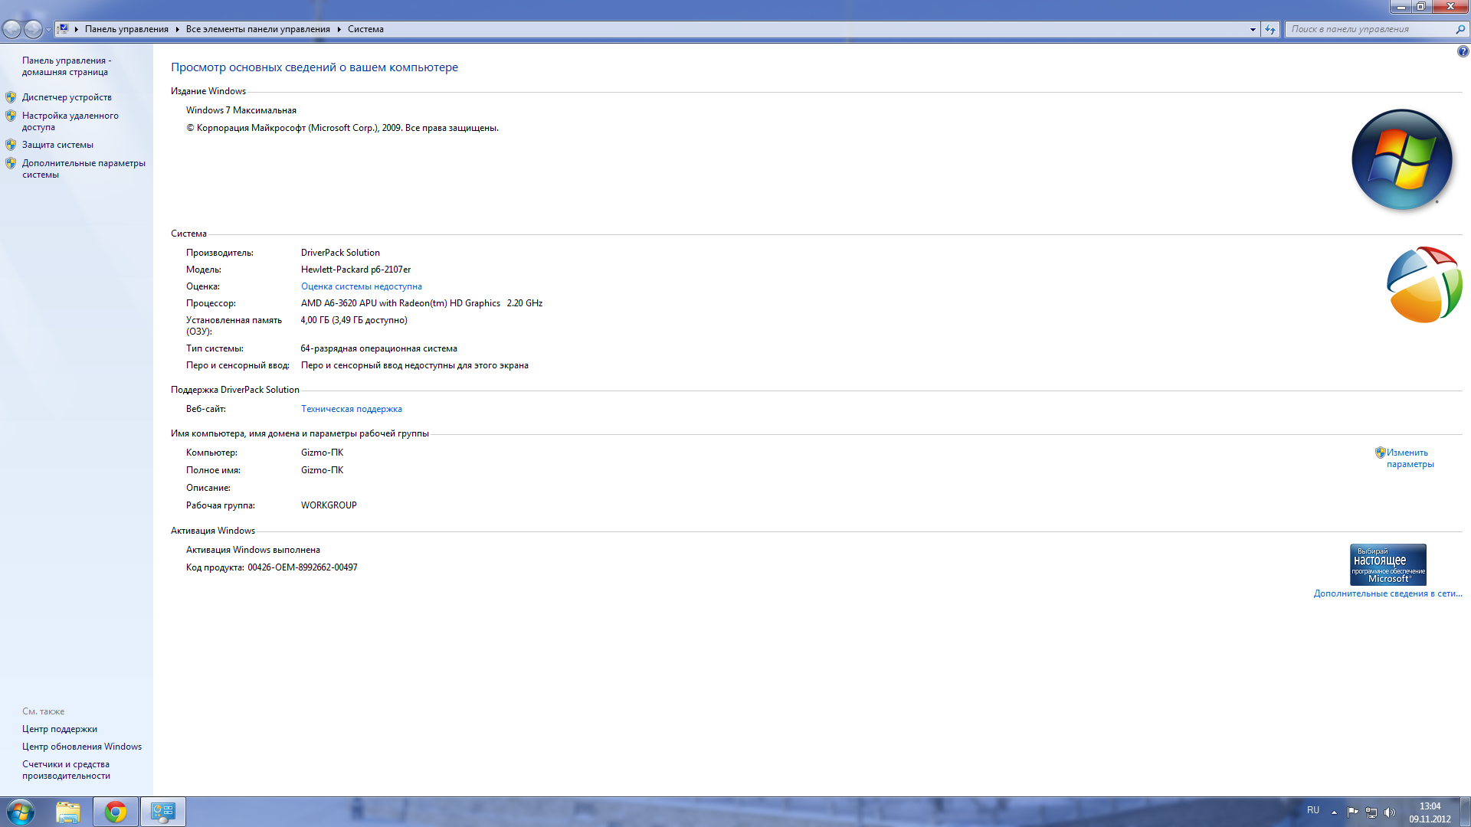Click the genuine Microsoft software badge
Viewport: 1471px width, 827px height.
point(1387,564)
